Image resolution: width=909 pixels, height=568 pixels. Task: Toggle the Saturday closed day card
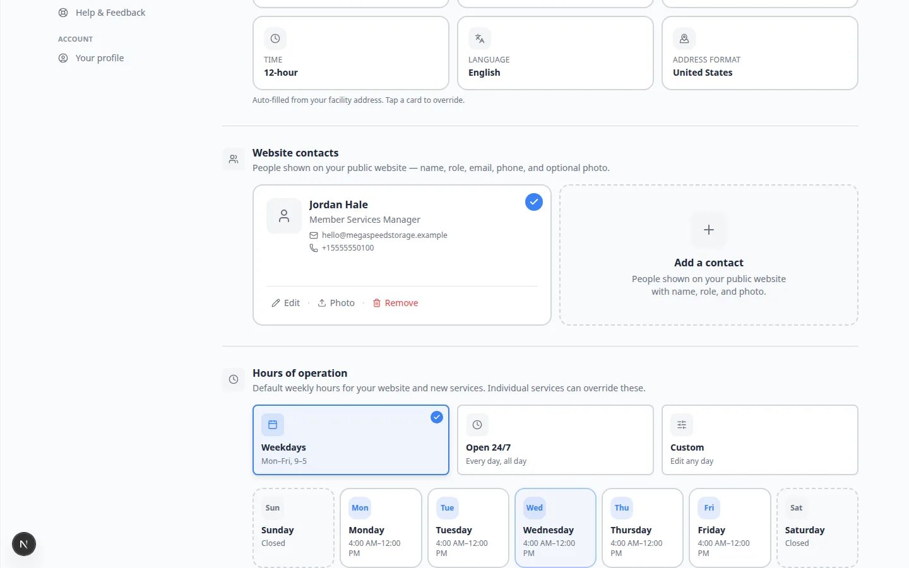click(x=817, y=528)
